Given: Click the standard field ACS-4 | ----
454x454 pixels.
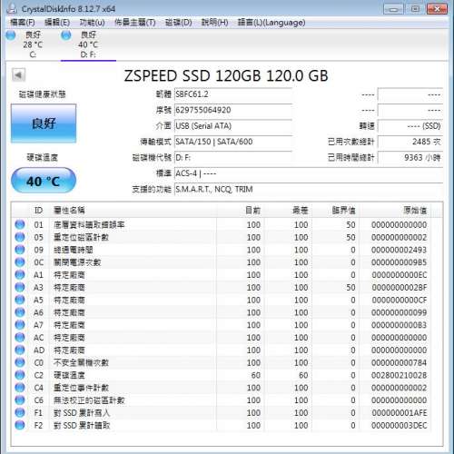Looking at the screenshot, I should pos(309,173).
